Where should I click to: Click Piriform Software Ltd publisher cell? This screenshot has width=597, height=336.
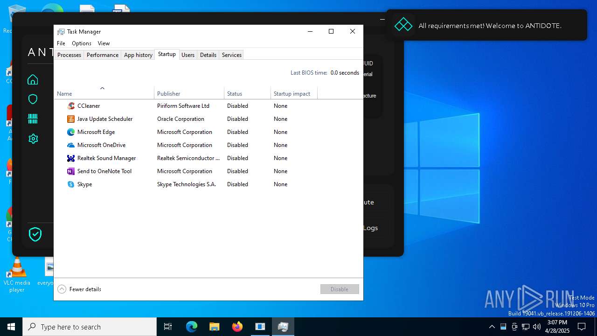click(183, 106)
